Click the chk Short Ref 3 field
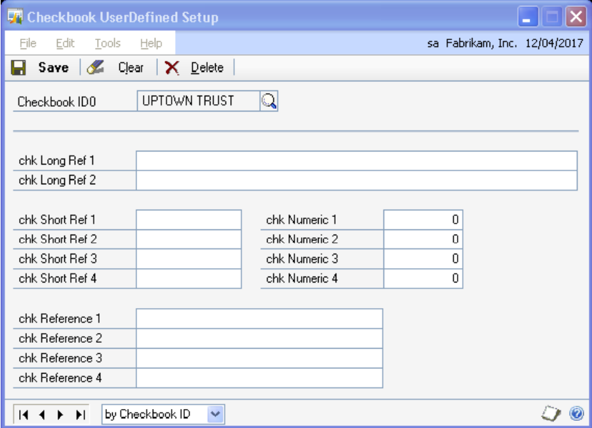592x428 pixels. pos(189,259)
